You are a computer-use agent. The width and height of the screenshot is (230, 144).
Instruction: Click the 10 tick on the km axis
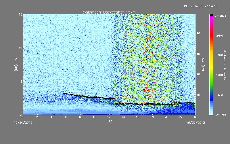(20, 48)
